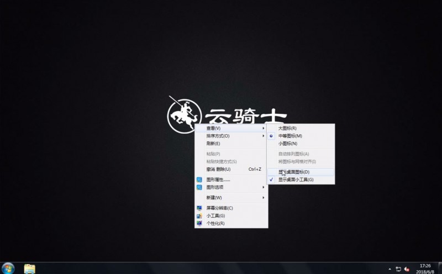Viewport: 442px width, 274px height.
Task: Open 屏幕分辨率(C) screen resolution settings
Action: coord(231,208)
